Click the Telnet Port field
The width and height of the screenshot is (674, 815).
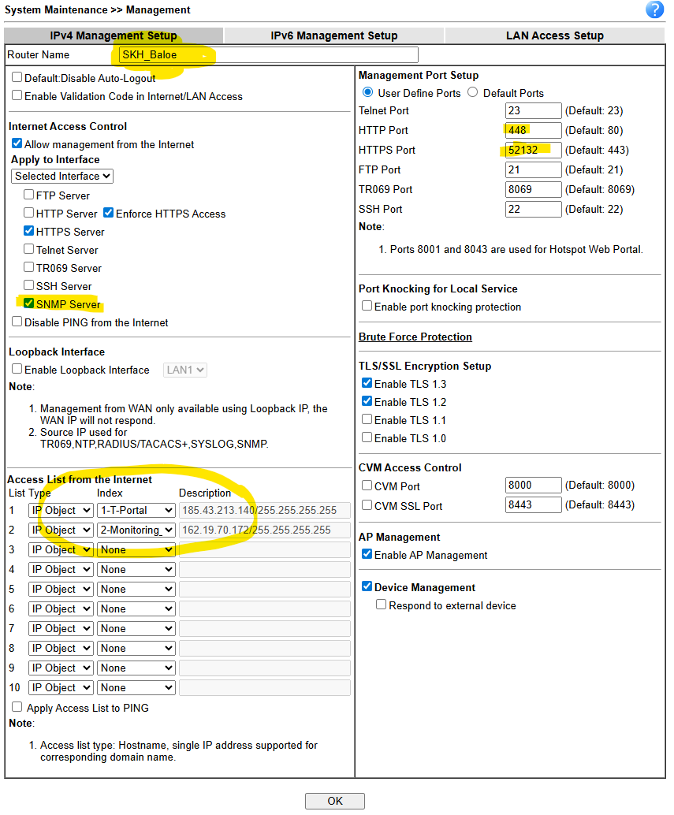click(x=533, y=110)
